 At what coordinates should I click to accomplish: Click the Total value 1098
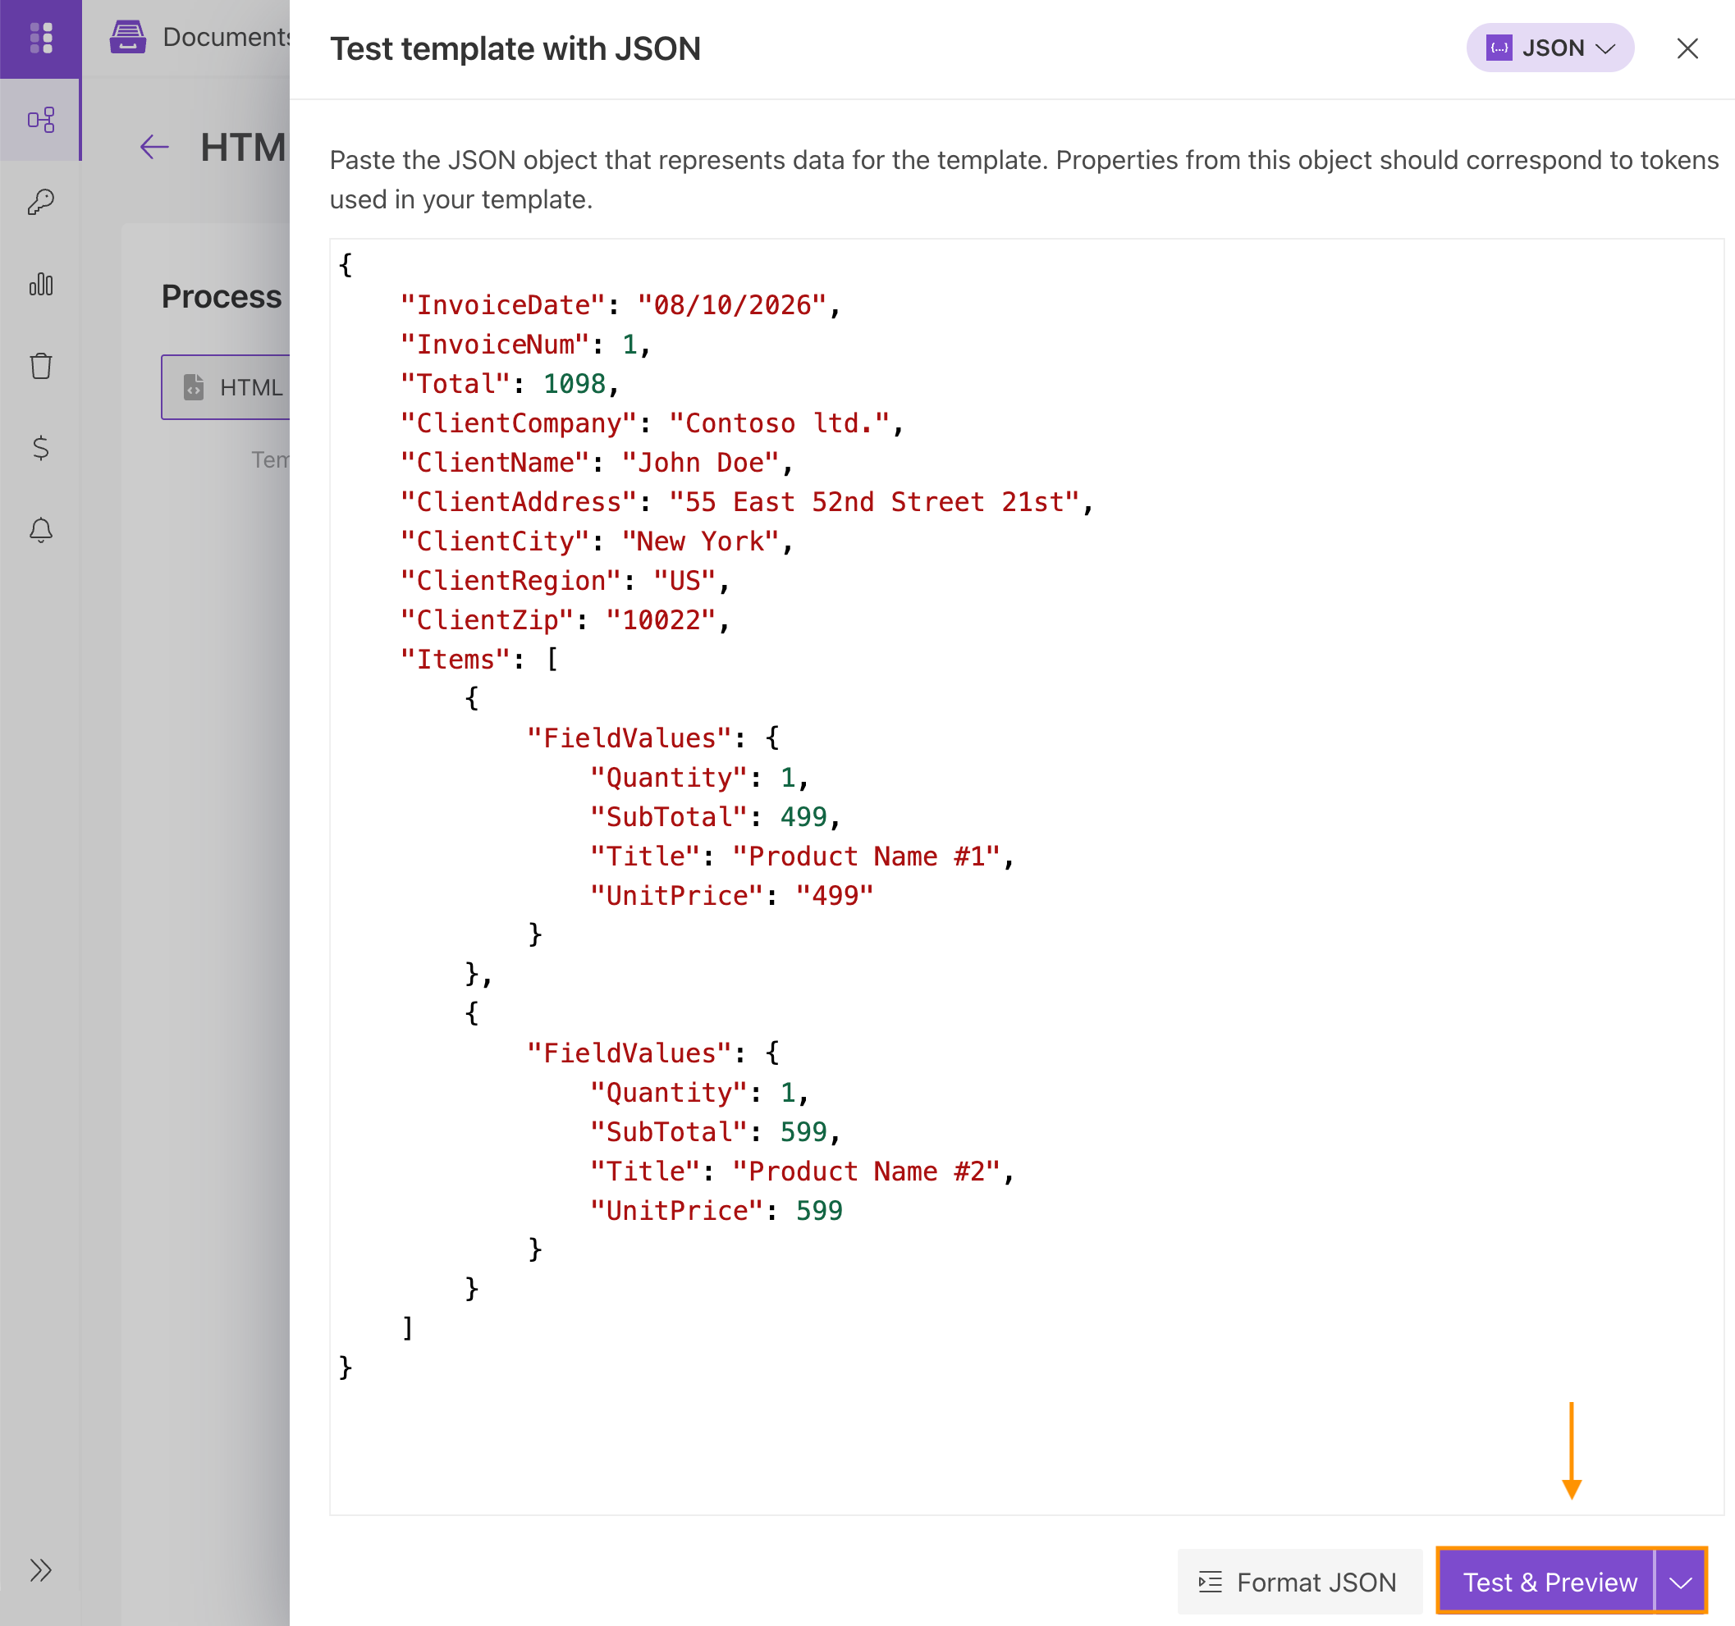point(575,384)
